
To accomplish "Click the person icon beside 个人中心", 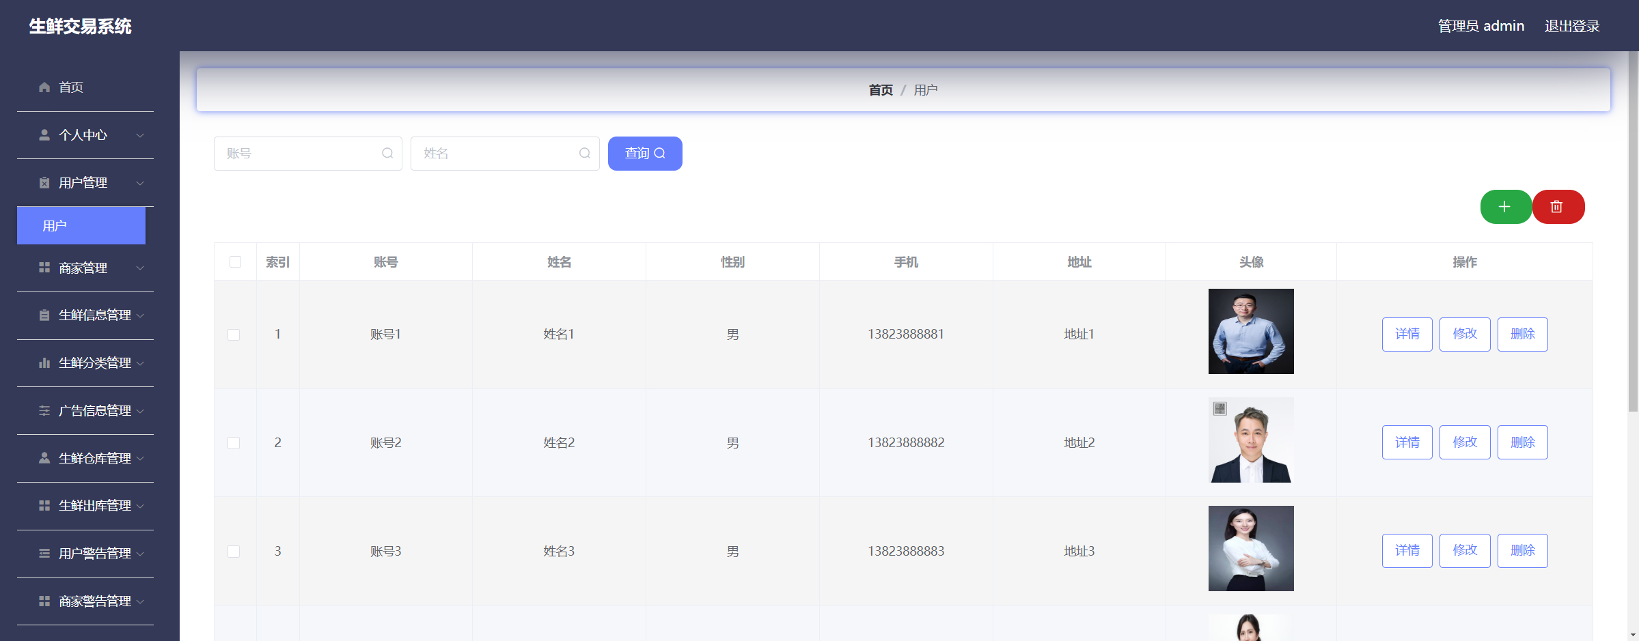I will (x=44, y=135).
